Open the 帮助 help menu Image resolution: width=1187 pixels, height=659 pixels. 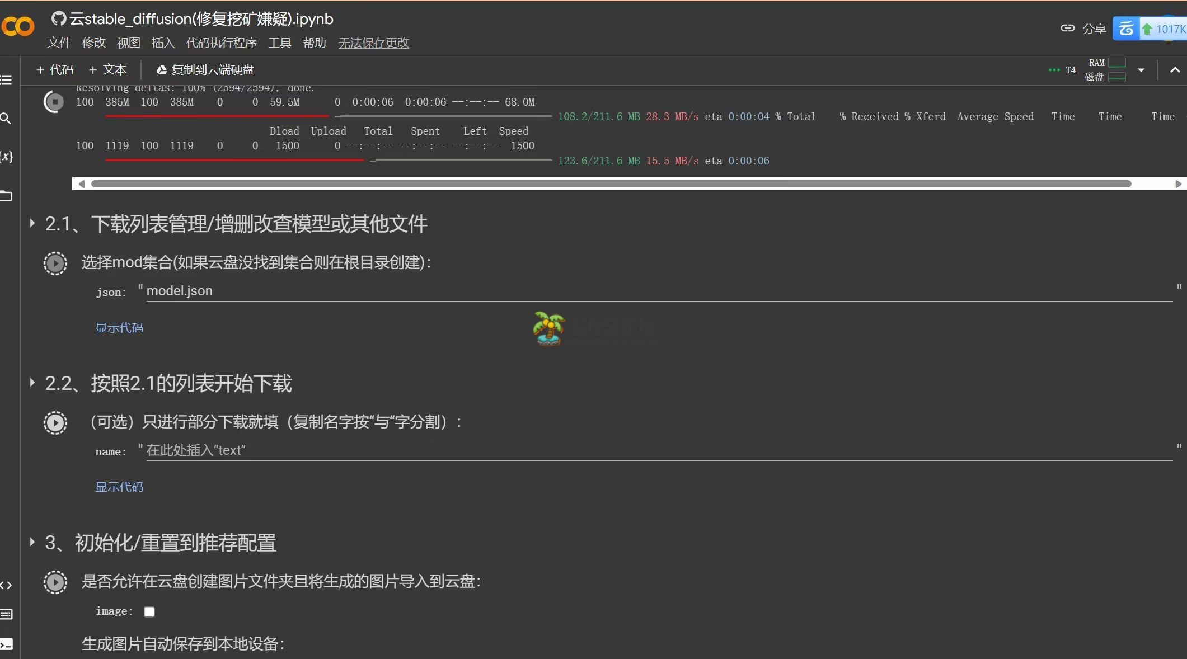coord(316,41)
